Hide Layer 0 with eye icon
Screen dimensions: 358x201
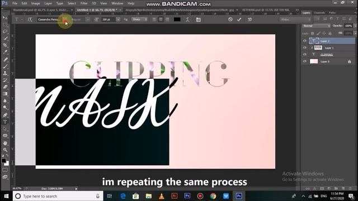click(x=304, y=61)
